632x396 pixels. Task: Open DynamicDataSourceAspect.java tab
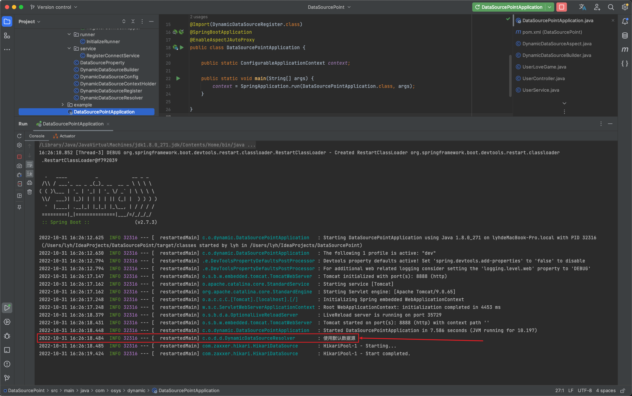coord(554,44)
